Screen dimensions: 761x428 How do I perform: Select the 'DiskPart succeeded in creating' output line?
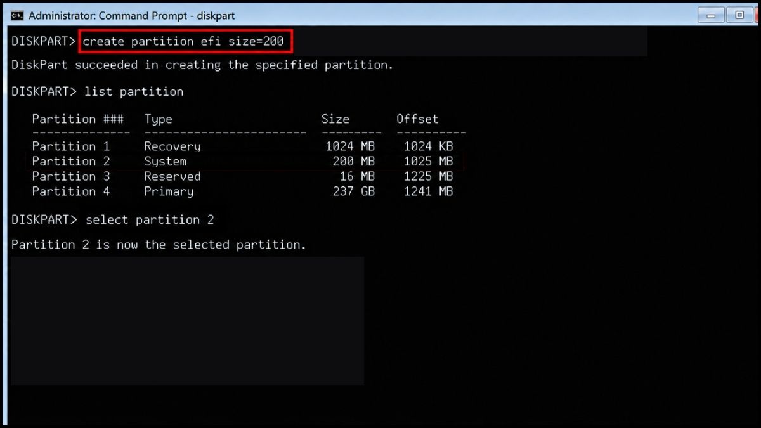[x=202, y=65]
